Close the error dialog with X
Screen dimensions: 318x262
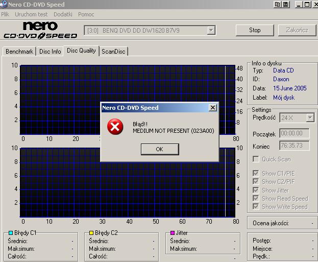pyautogui.click(x=212, y=108)
